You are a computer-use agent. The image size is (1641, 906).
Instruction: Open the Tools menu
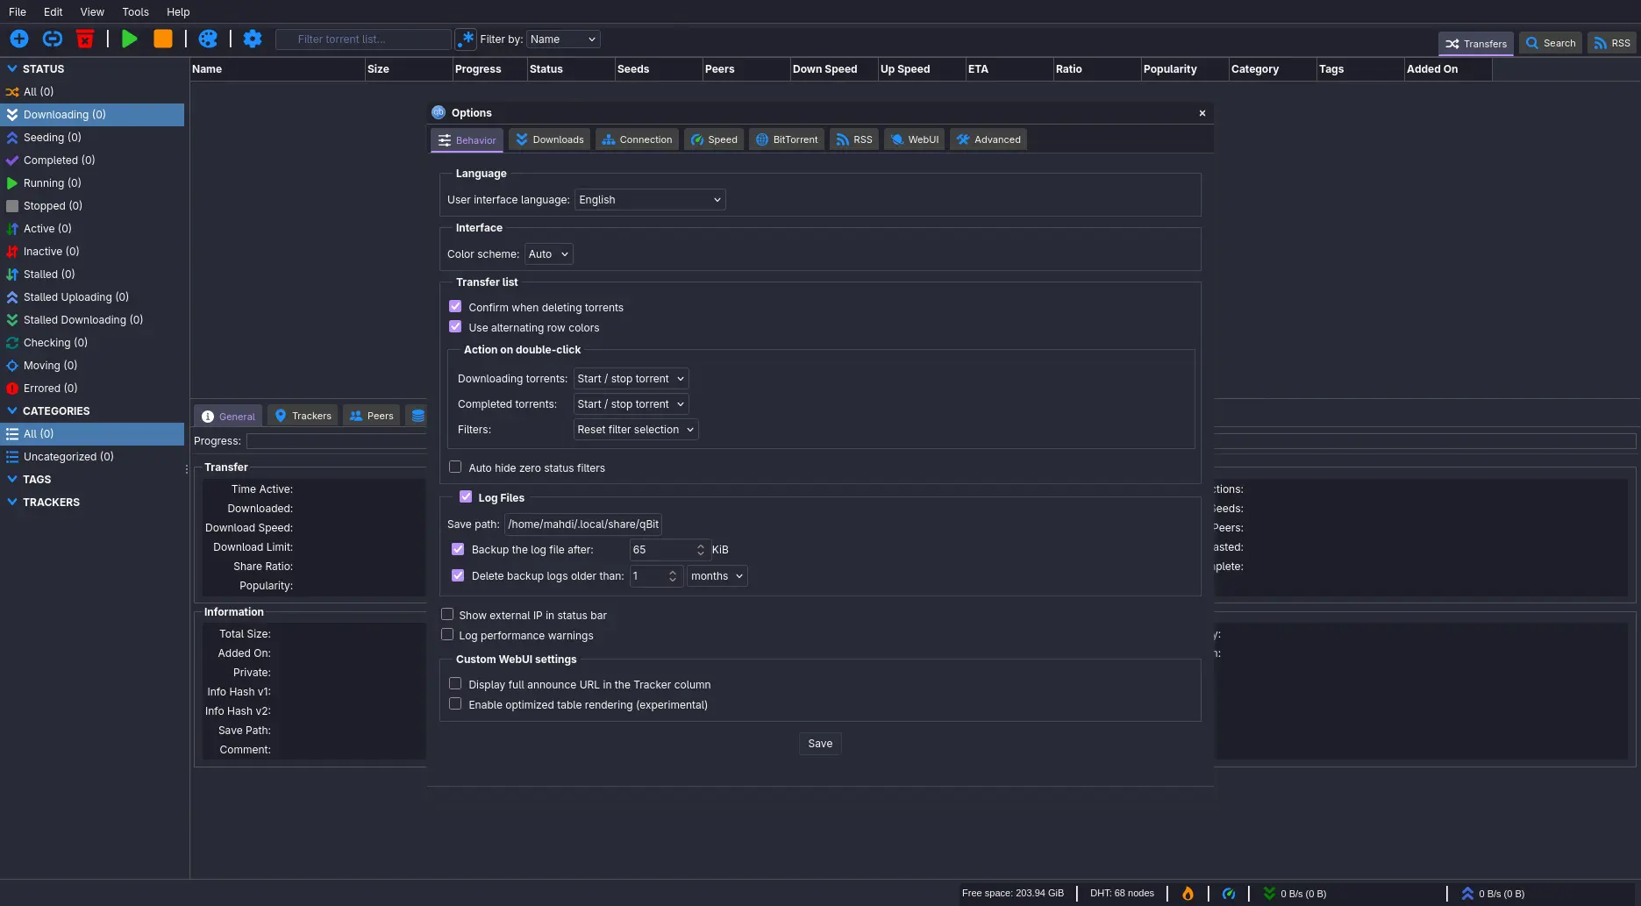coord(134,11)
